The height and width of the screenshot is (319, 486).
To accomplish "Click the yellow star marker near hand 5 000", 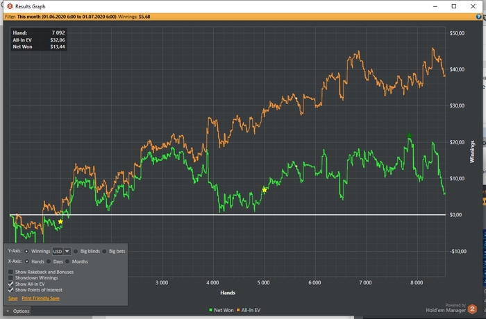I will click(x=265, y=190).
